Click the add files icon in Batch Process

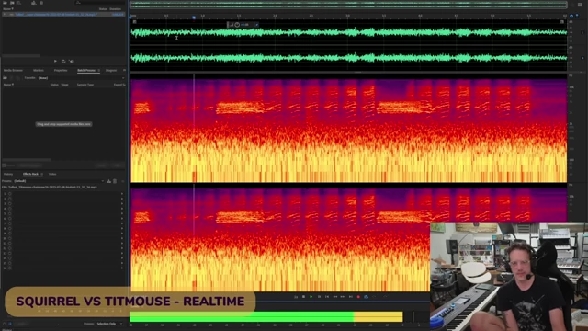pyautogui.click(x=5, y=78)
